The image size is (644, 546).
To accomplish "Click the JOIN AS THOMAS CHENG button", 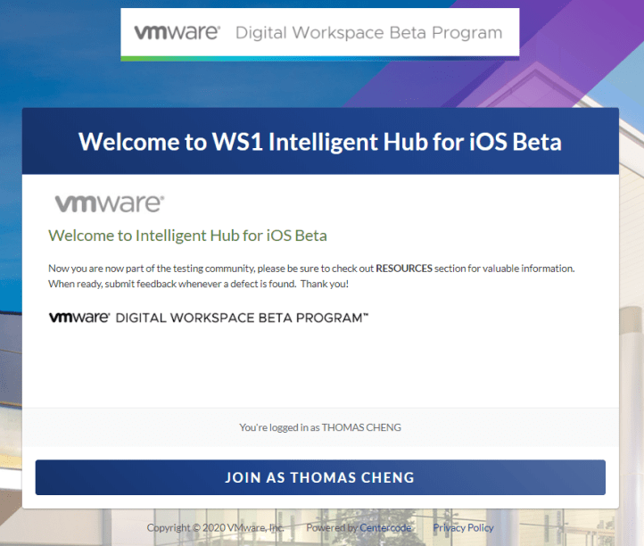I will 320,477.
